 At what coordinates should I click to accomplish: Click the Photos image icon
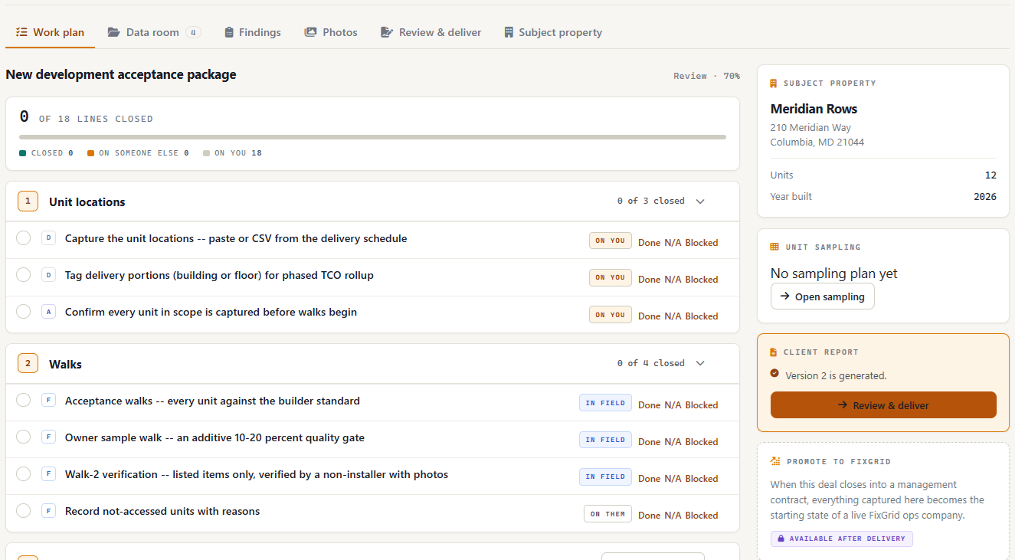pos(310,32)
